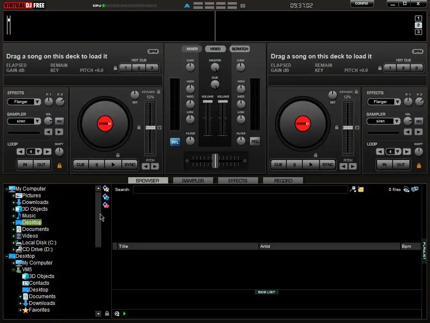Image resolution: width=430 pixels, height=323 pixels.
Task: Open the SCRATCH panel
Action: point(240,49)
